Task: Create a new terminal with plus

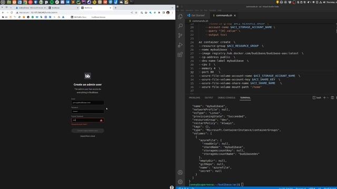Action: click(324, 98)
